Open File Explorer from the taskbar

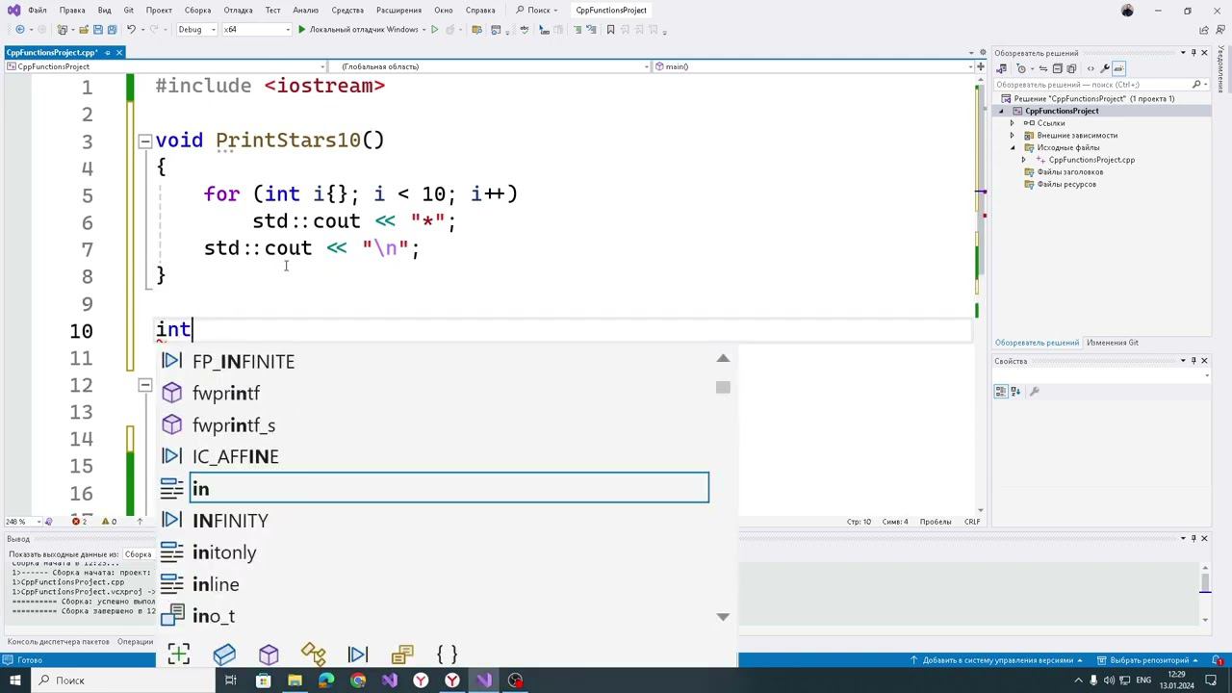[295, 680]
